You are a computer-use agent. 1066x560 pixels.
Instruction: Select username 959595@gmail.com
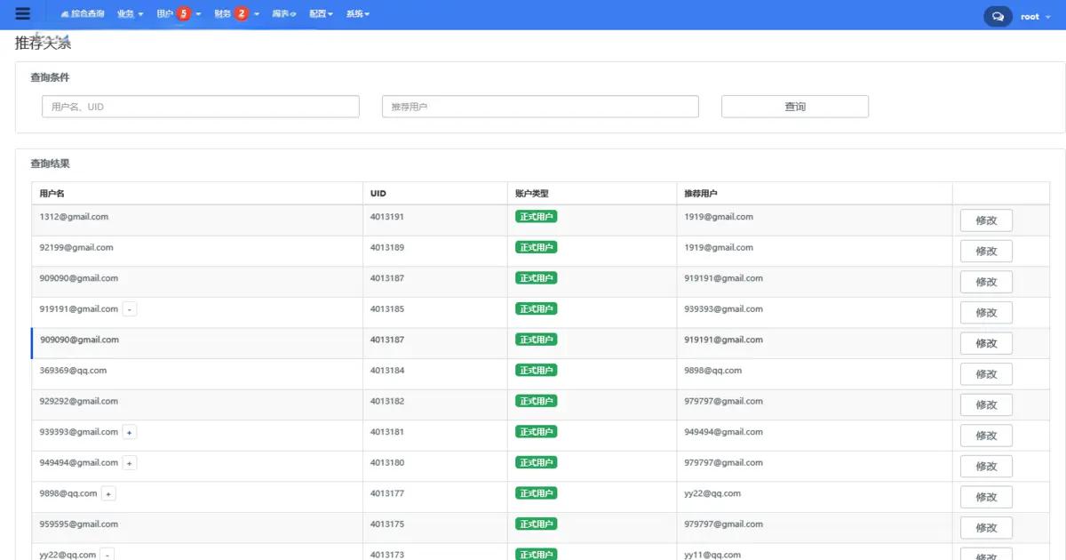point(79,524)
